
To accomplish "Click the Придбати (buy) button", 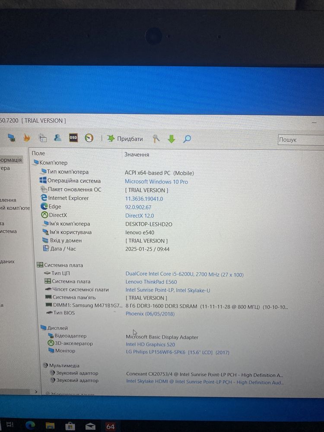I will 125,139.
